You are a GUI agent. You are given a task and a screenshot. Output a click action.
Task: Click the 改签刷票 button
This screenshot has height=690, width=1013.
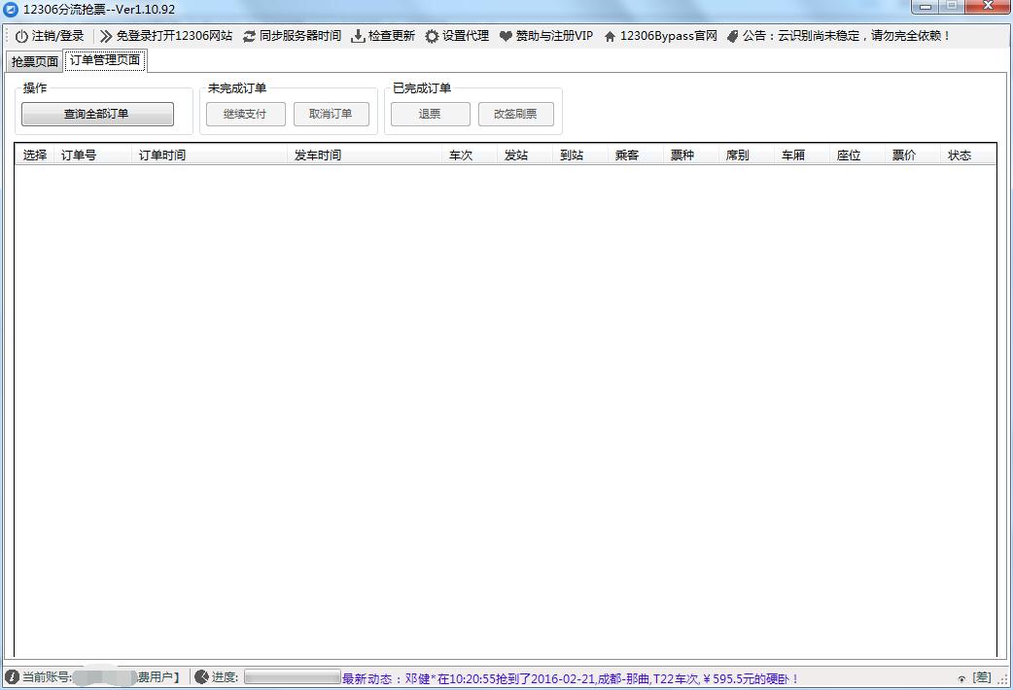pyautogui.click(x=515, y=114)
